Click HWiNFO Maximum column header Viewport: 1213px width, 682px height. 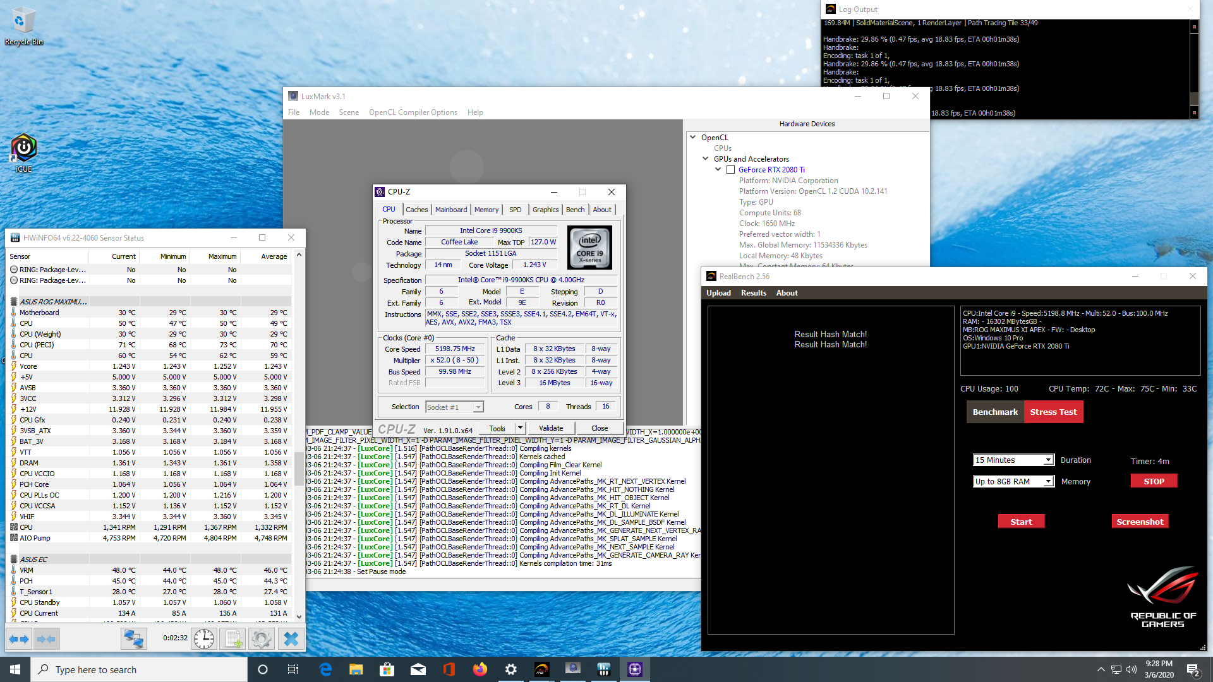pos(215,256)
